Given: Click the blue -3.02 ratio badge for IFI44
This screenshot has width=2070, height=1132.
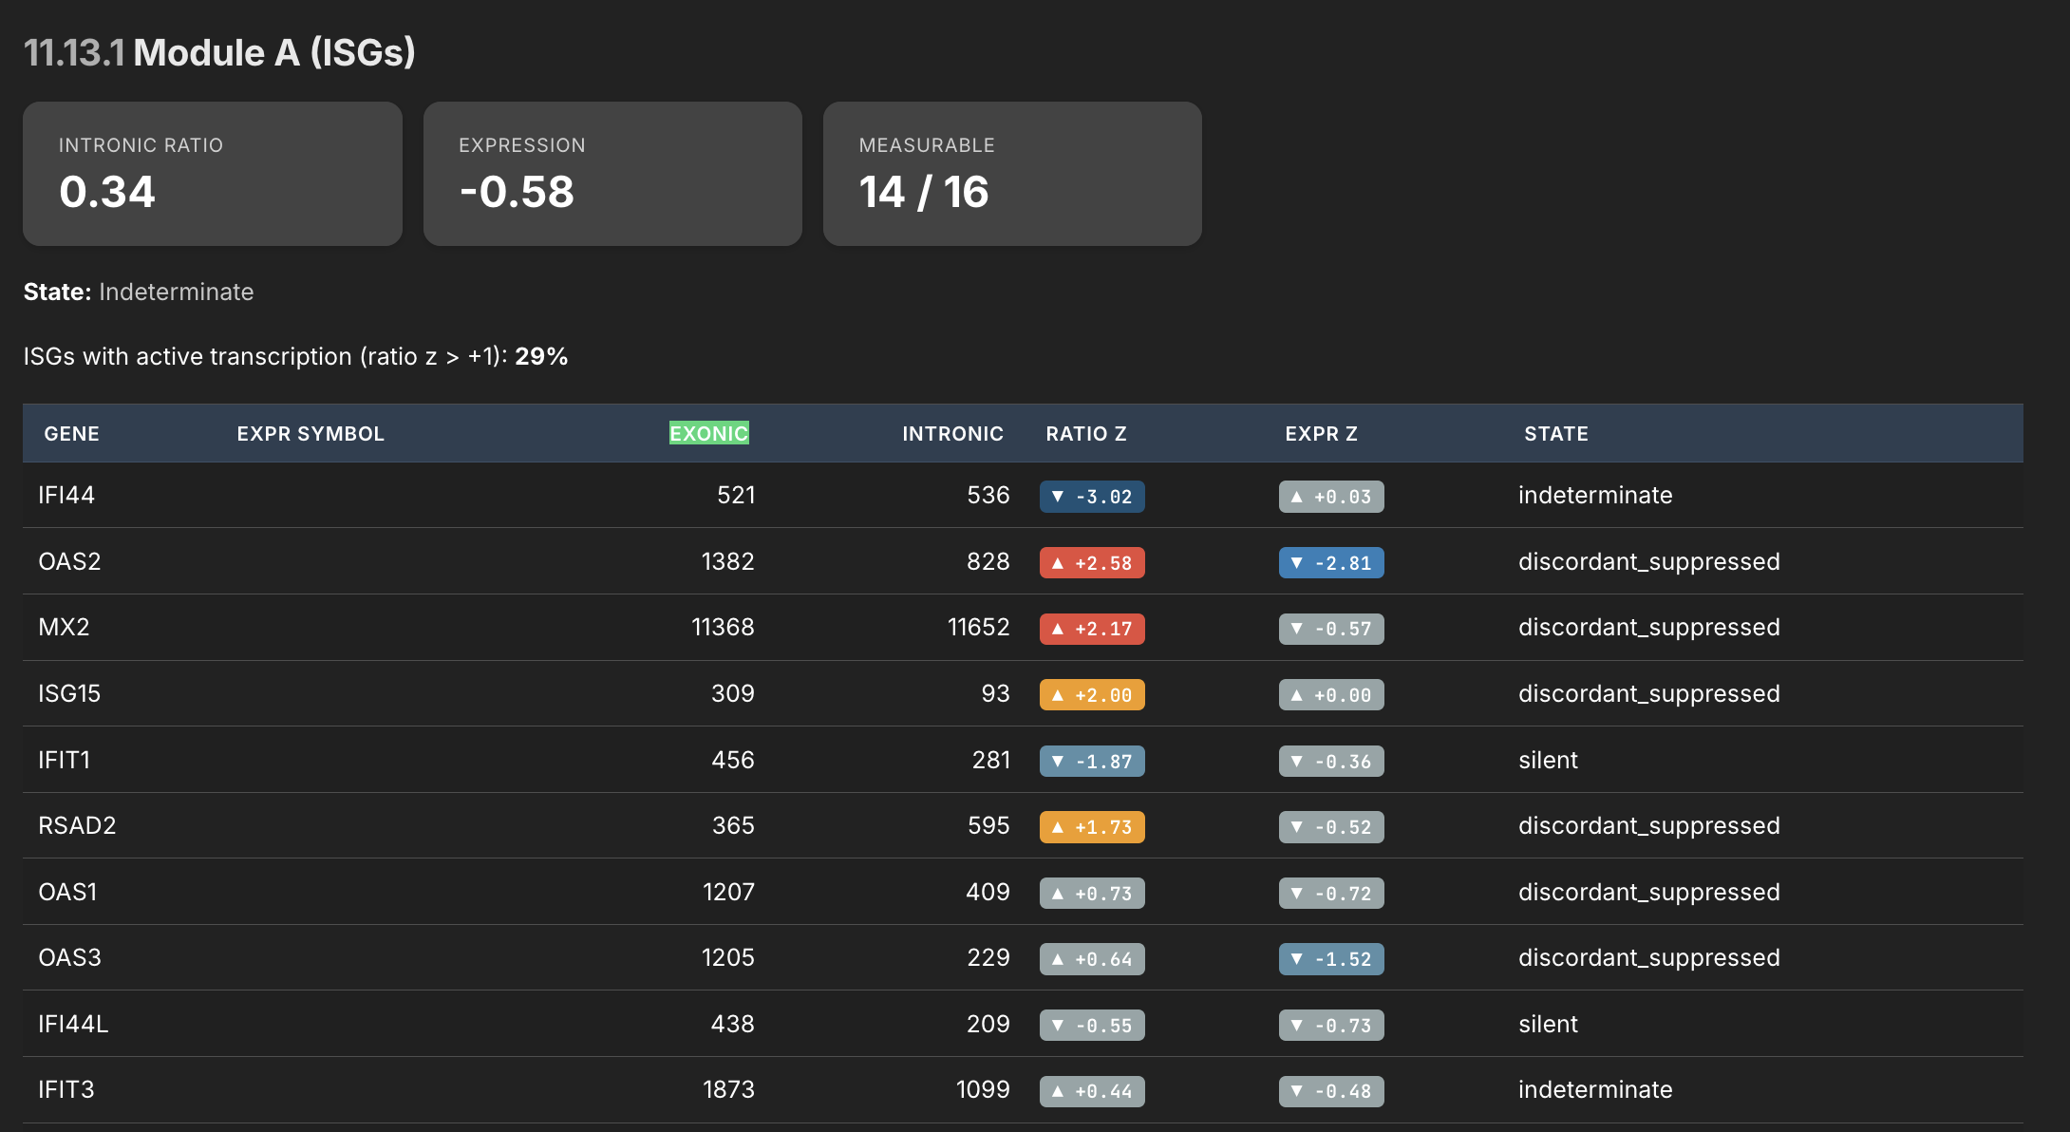Looking at the screenshot, I should (1092, 497).
